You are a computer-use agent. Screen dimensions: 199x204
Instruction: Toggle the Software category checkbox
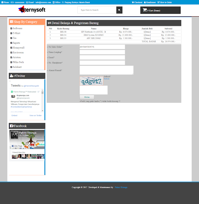coord(11,28)
